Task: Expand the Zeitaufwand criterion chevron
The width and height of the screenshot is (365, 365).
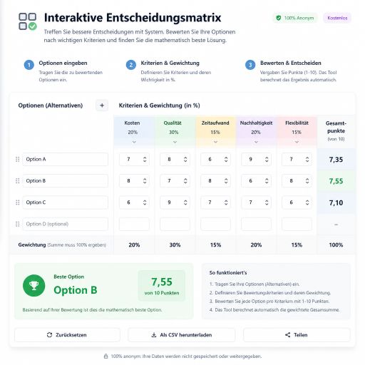Action: click(215, 142)
